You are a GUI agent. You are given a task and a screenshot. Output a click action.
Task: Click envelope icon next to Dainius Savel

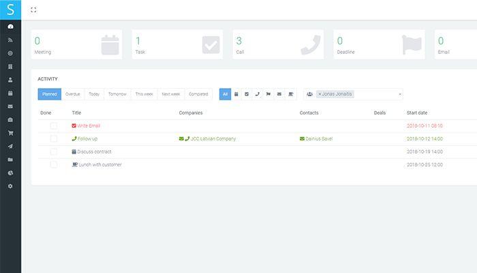point(302,139)
